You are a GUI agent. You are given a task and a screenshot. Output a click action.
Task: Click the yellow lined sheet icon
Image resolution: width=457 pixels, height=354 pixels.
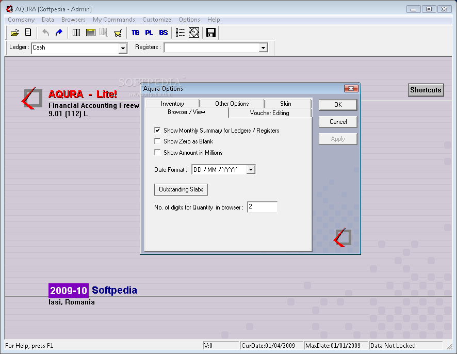[x=91, y=33]
